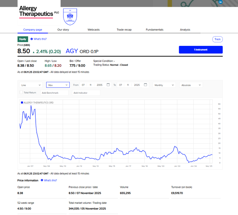Click the blue legend square for Allergy Therapeutics ORD
This screenshot has height=215, width=238.
point(22,103)
